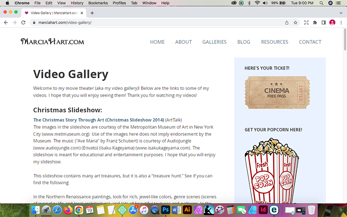
Task: Bookmark this page with the star icon
Action: click(295, 23)
